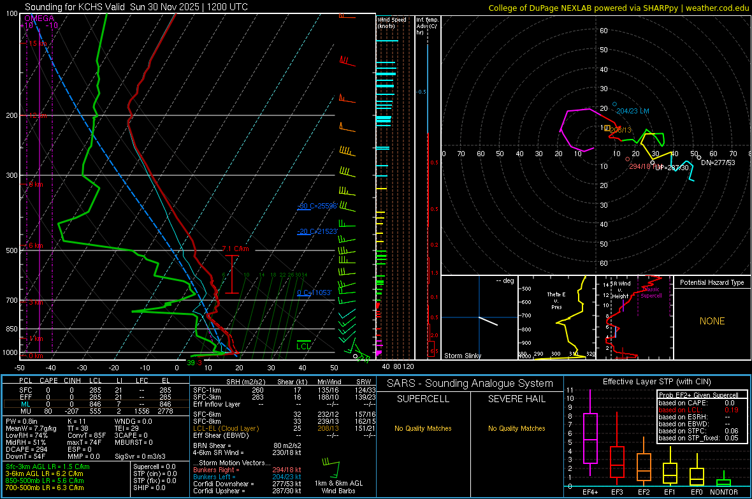This screenshot has height=499, width=752.
Task: Click the '0 C=11053' freezing level label
Action: point(314,293)
